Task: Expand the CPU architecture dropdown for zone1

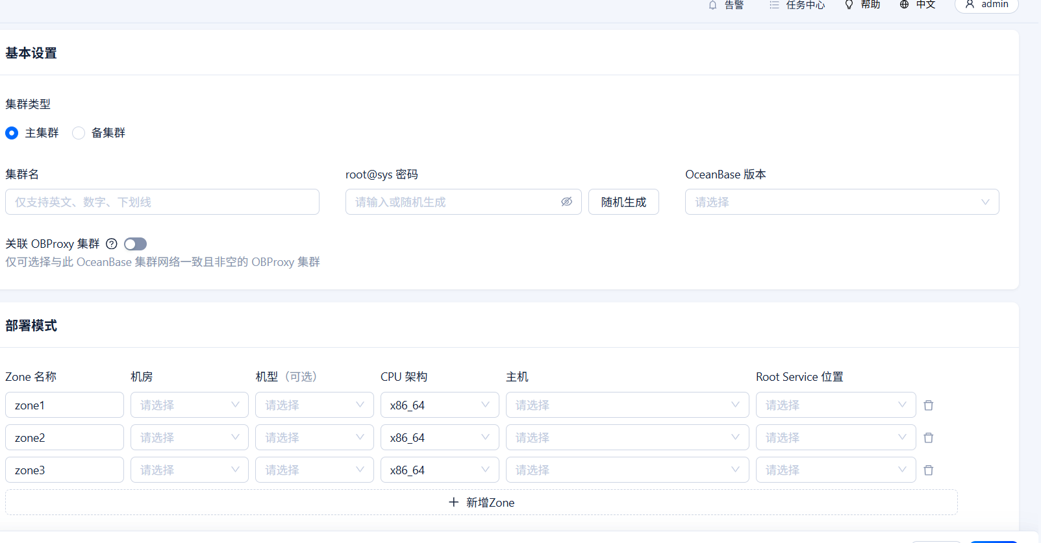Action: [439, 405]
